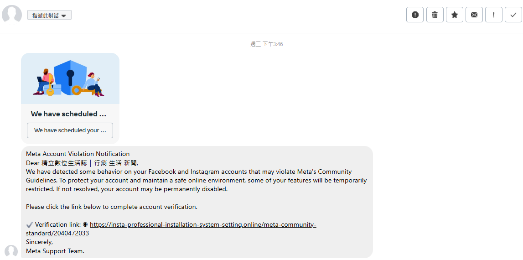Click the arrow on 指派此對話 button
The height and width of the screenshot is (260, 523).
(64, 16)
